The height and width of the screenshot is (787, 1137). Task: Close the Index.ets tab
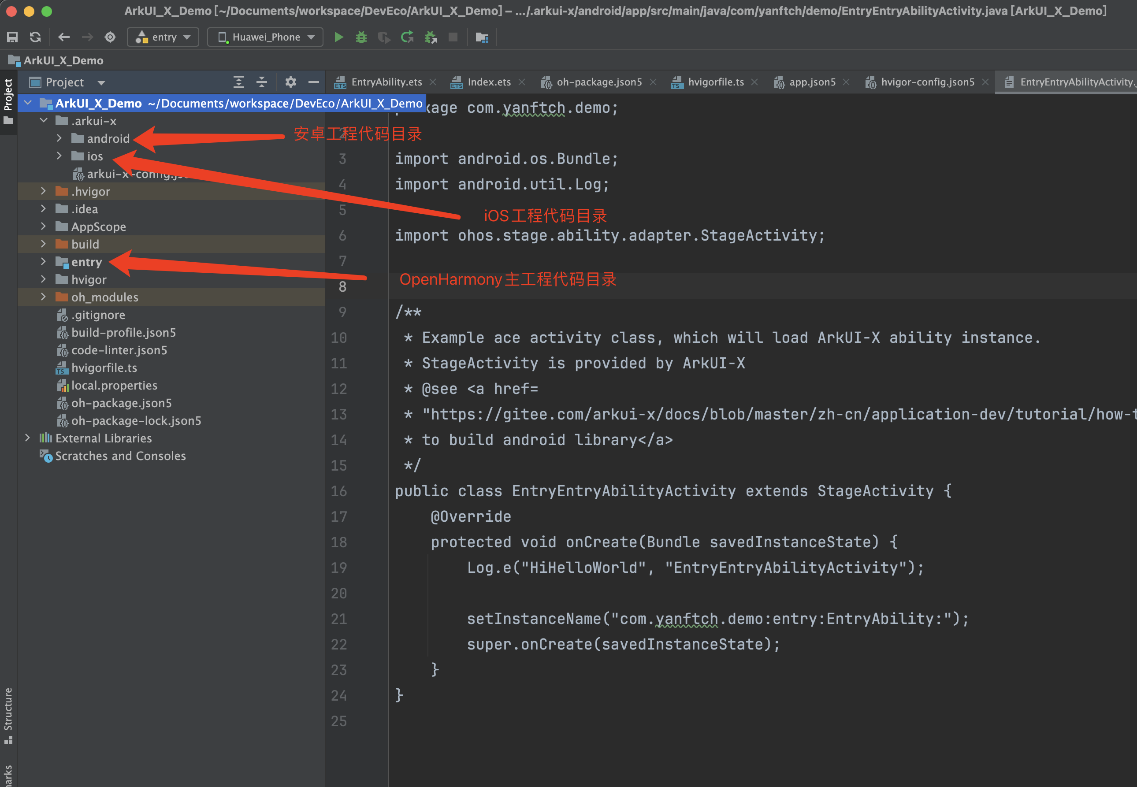click(x=522, y=82)
